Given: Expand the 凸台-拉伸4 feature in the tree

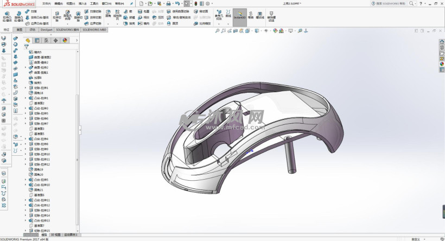Looking at the screenshot, I should pos(26,139).
